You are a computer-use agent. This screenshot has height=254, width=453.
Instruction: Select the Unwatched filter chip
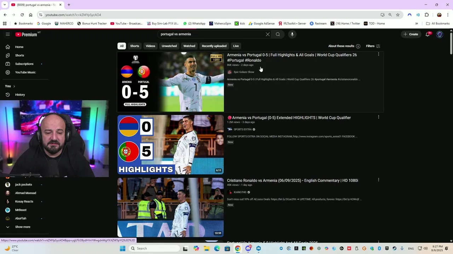(169, 46)
